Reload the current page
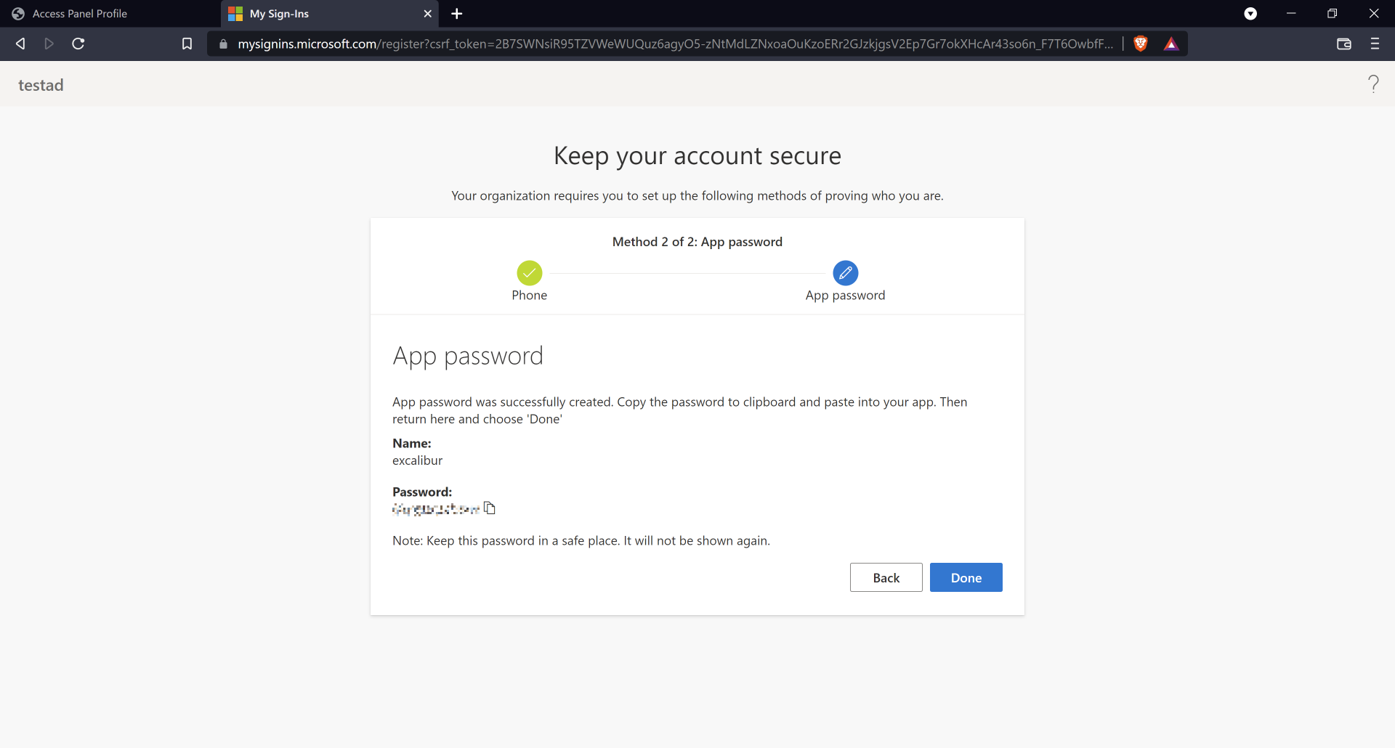The image size is (1395, 748). point(78,44)
